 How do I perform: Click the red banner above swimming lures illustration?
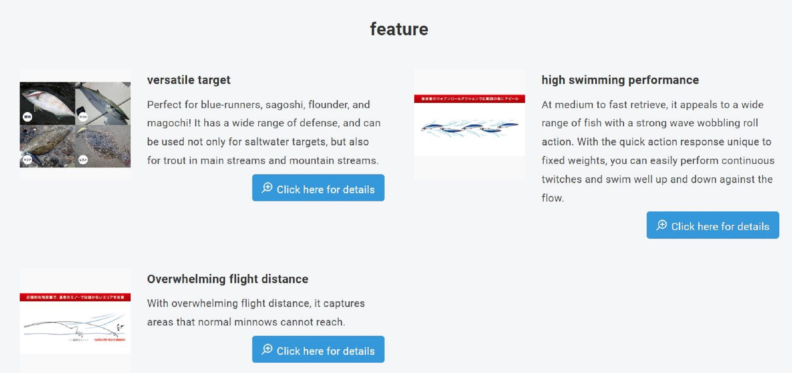[469, 99]
